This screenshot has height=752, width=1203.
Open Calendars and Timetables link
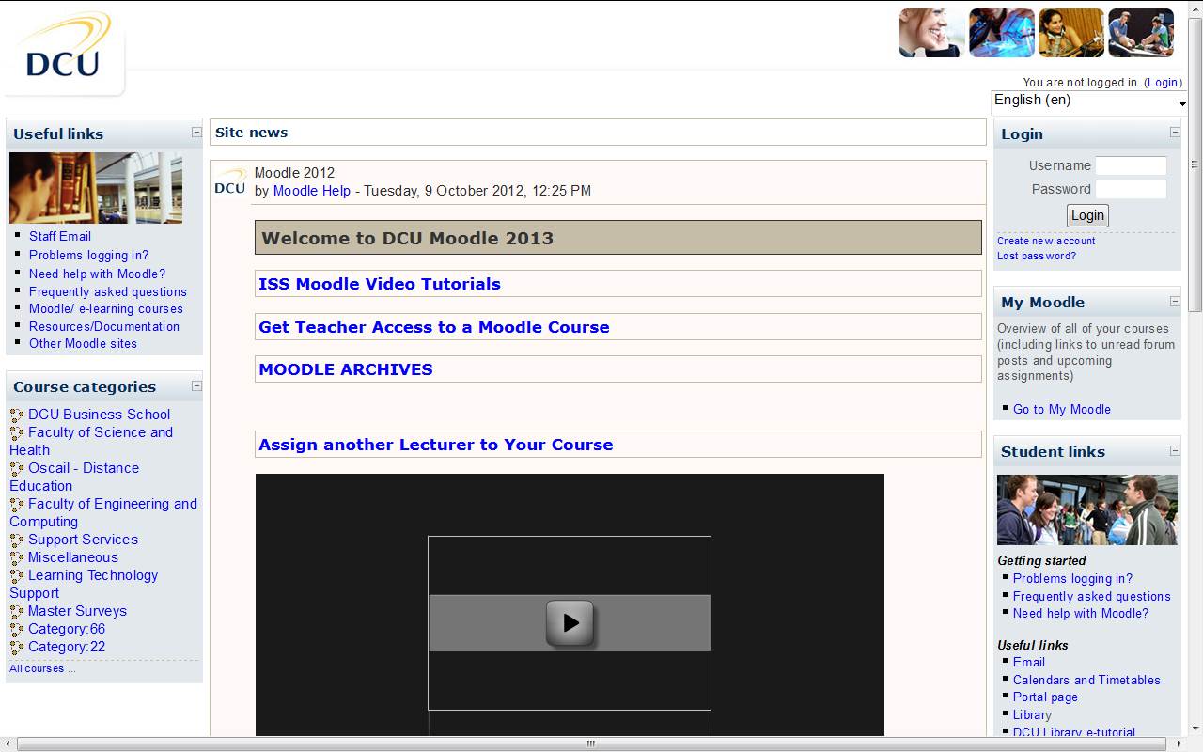[x=1086, y=680]
